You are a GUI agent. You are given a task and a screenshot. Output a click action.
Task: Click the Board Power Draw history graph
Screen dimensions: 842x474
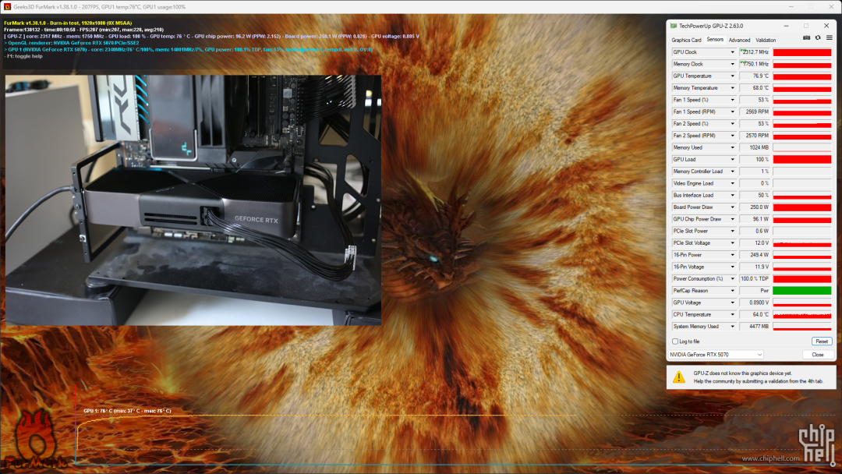802,207
